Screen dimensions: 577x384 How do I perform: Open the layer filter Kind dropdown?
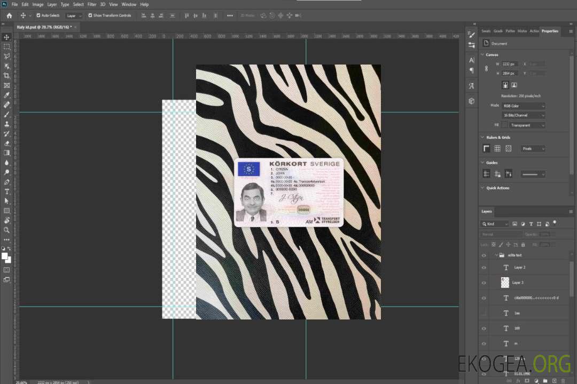495,224
